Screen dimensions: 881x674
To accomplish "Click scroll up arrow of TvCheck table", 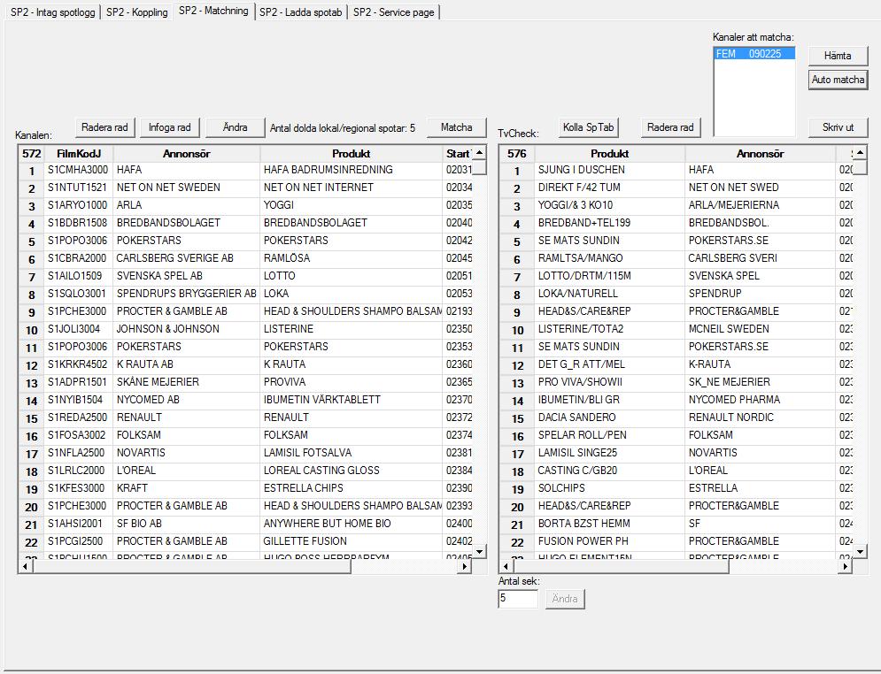I will pyautogui.click(x=860, y=153).
